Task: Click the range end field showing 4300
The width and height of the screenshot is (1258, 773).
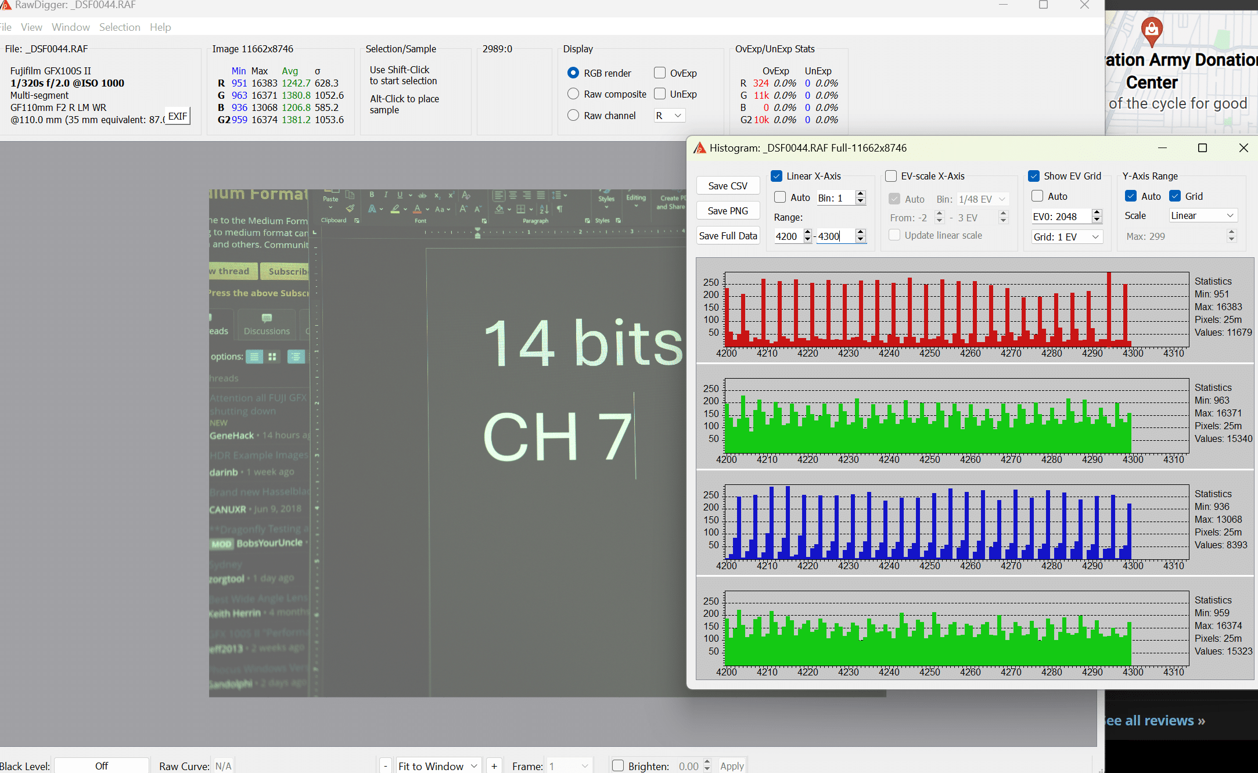Action: tap(836, 236)
